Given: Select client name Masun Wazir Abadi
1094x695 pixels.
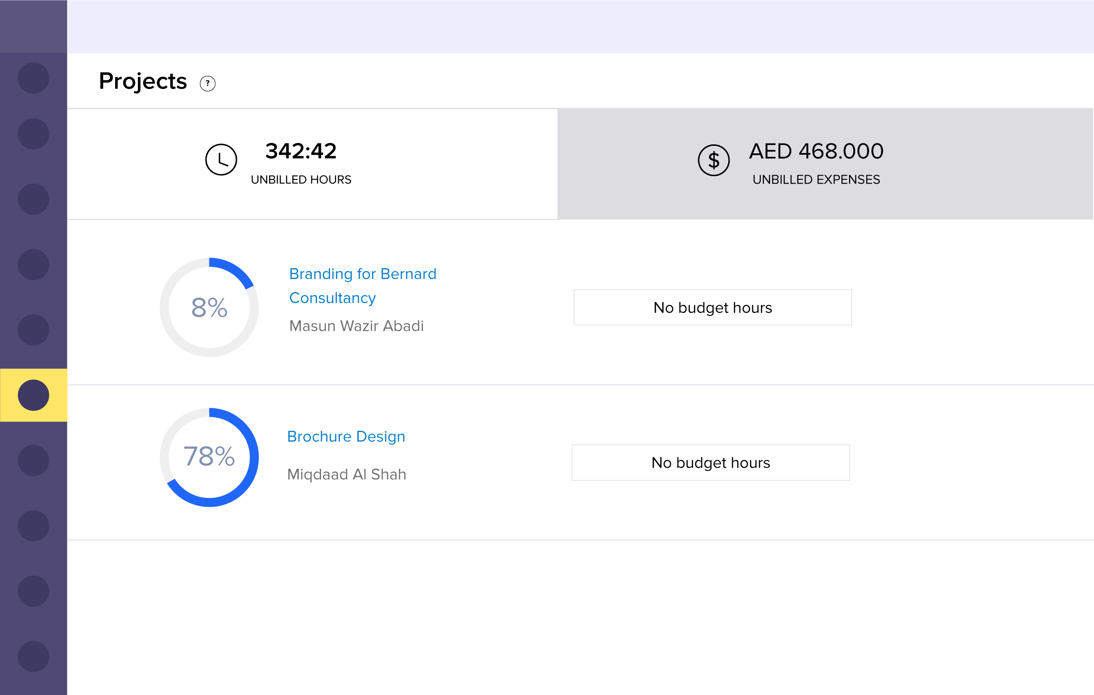Looking at the screenshot, I should point(356,326).
